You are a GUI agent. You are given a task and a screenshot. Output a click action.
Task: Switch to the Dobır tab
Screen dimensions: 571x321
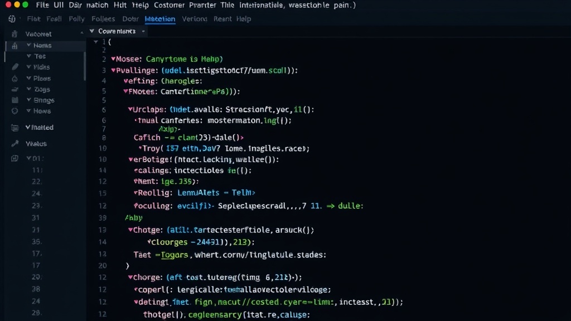click(x=130, y=19)
